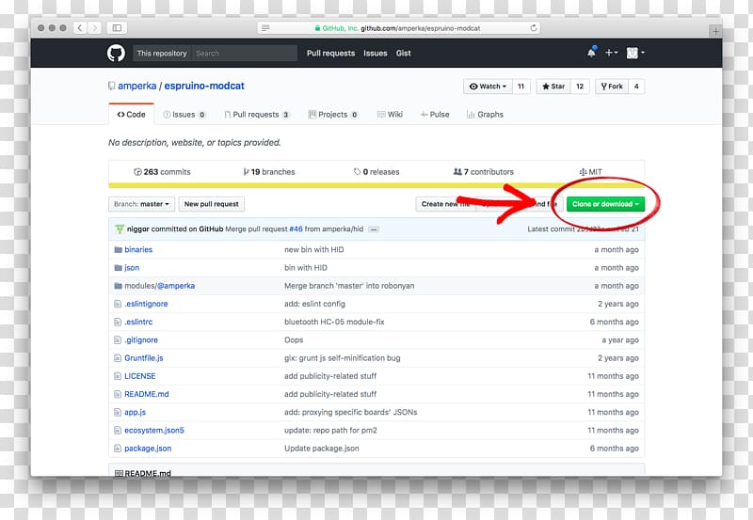Expand the commit message ellipsis button
Screen dimensions: 753x520
[374, 229]
